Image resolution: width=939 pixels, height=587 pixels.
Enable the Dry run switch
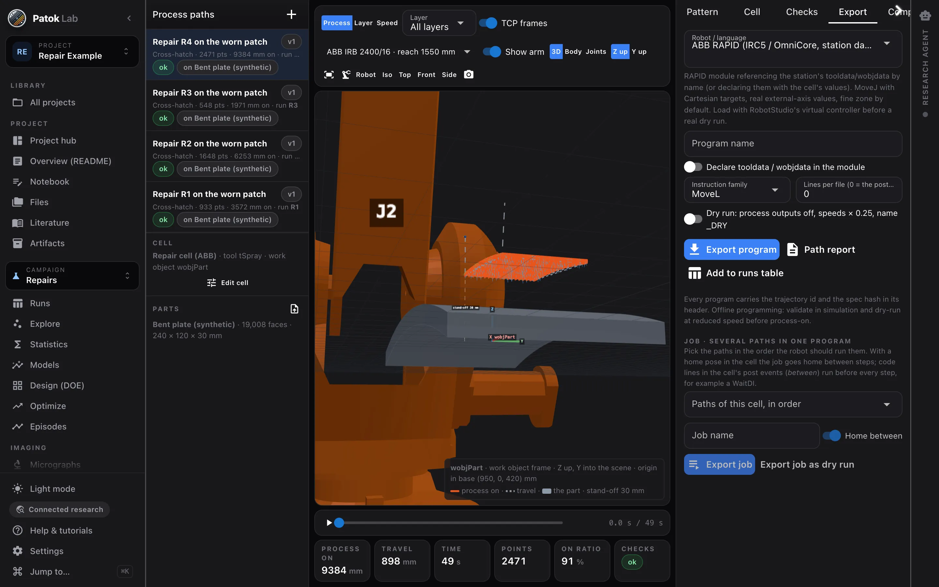coord(693,219)
